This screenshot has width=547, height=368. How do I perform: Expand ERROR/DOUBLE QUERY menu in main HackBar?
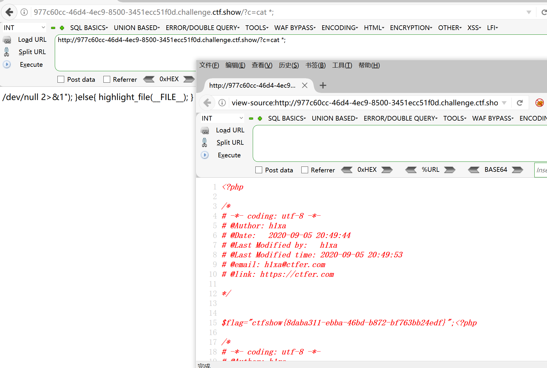point(203,28)
